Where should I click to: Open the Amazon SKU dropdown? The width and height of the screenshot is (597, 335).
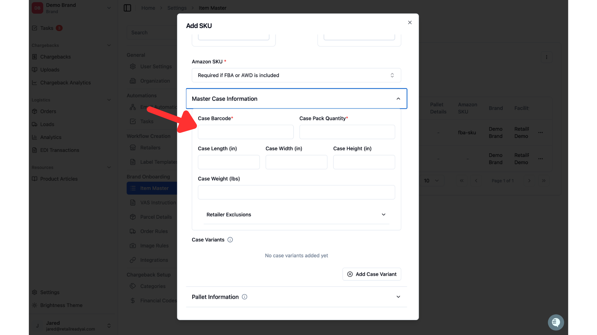296,75
